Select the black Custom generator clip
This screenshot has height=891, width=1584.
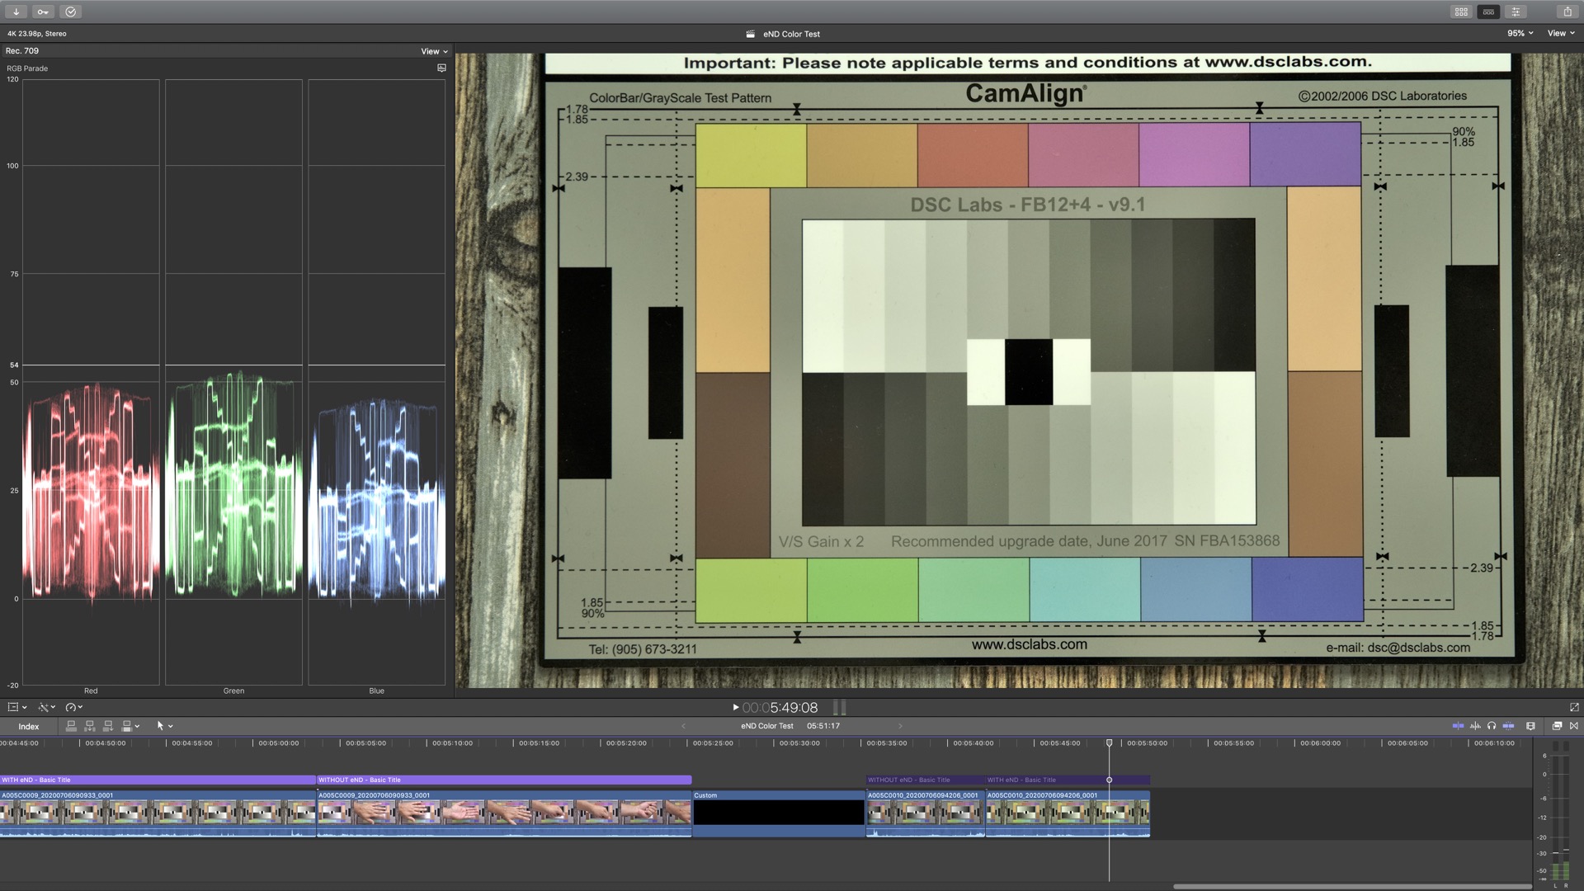pos(778,813)
